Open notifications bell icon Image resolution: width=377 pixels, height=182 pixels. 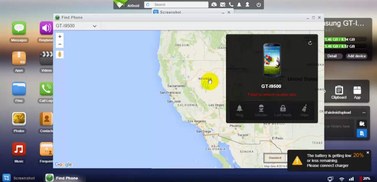(239, 5)
